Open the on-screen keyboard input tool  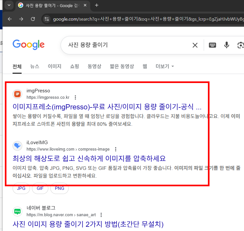click(212, 45)
